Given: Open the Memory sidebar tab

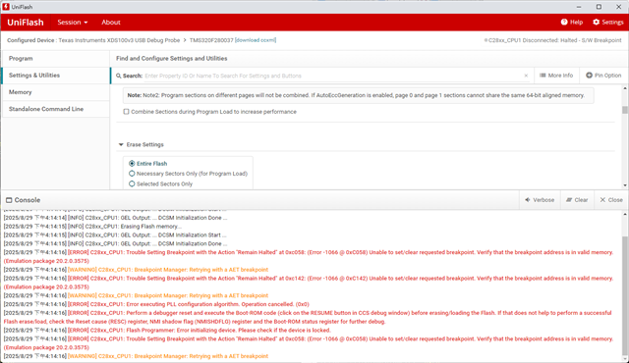Looking at the screenshot, I should tap(56, 92).
